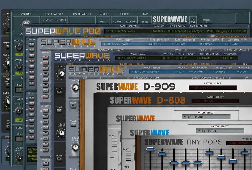Switch to the FILTER ENVLOG tab
Image resolution: width=252 pixels, height=170 pixels.
coord(238,50)
